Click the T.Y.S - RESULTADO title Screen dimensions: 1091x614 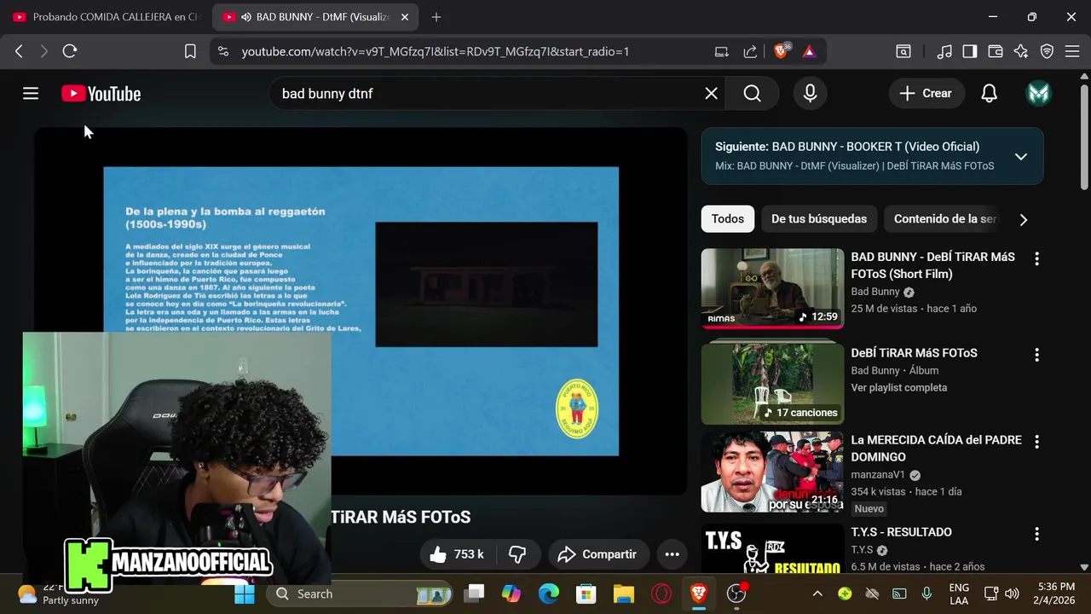pyautogui.click(x=901, y=532)
